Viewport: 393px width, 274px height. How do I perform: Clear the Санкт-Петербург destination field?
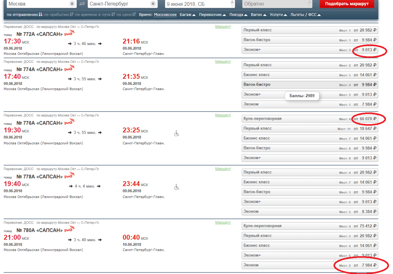153,4
